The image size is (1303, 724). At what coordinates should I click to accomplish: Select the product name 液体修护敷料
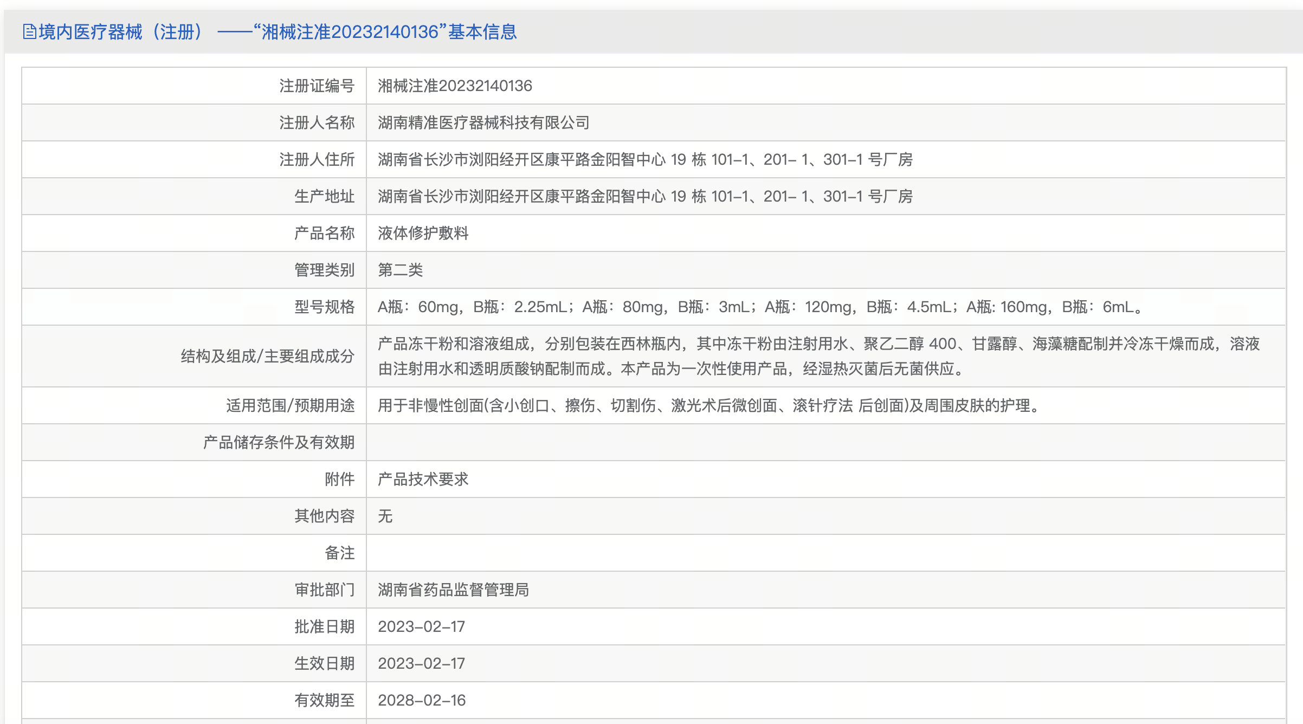coord(423,233)
